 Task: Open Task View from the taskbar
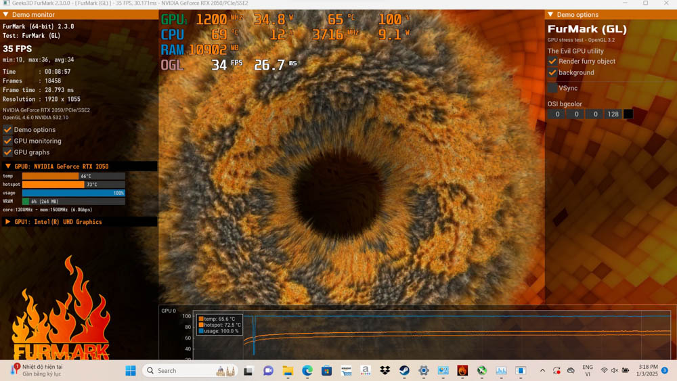pos(248,371)
